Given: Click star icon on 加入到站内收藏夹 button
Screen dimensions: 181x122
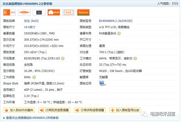Looking at the screenshot, I should 7,110.
